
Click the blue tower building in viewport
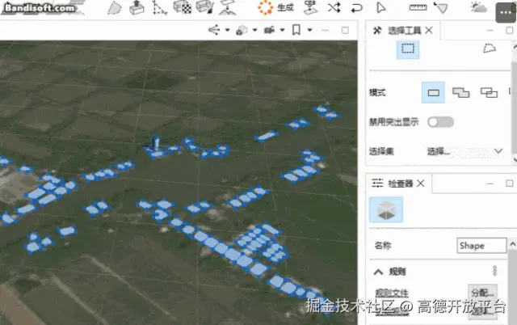pos(155,142)
